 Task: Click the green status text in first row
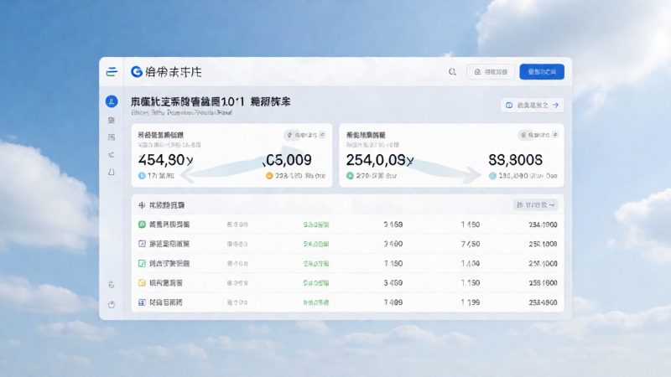(x=316, y=225)
